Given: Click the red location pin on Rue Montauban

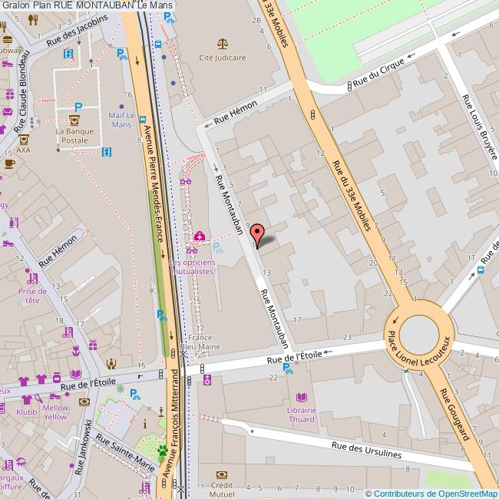Looking at the screenshot, I should coord(257,236).
